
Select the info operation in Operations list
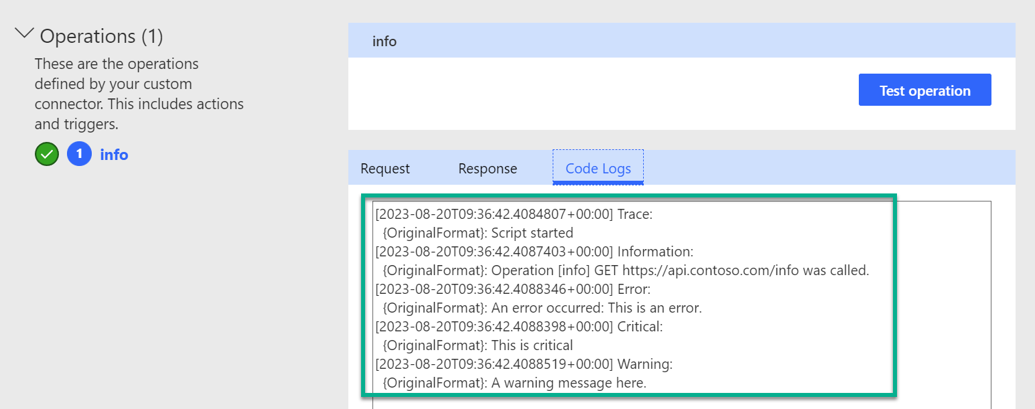pos(113,155)
